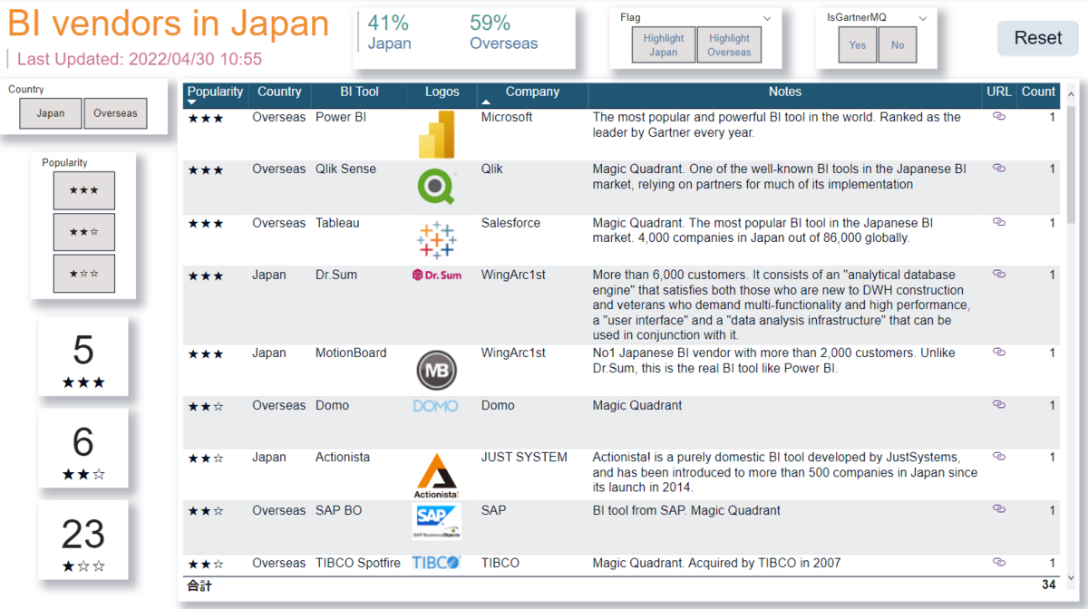This screenshot has height=609, width=1088.
Task: Toggle the Company column sort arrow
Action: [x=486, y=102]
